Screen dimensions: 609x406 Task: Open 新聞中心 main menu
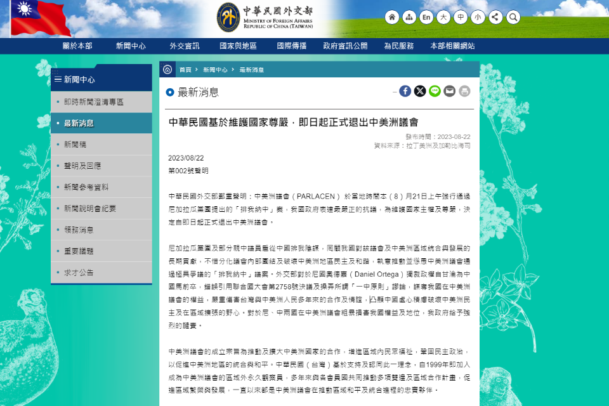coord(131,46)
